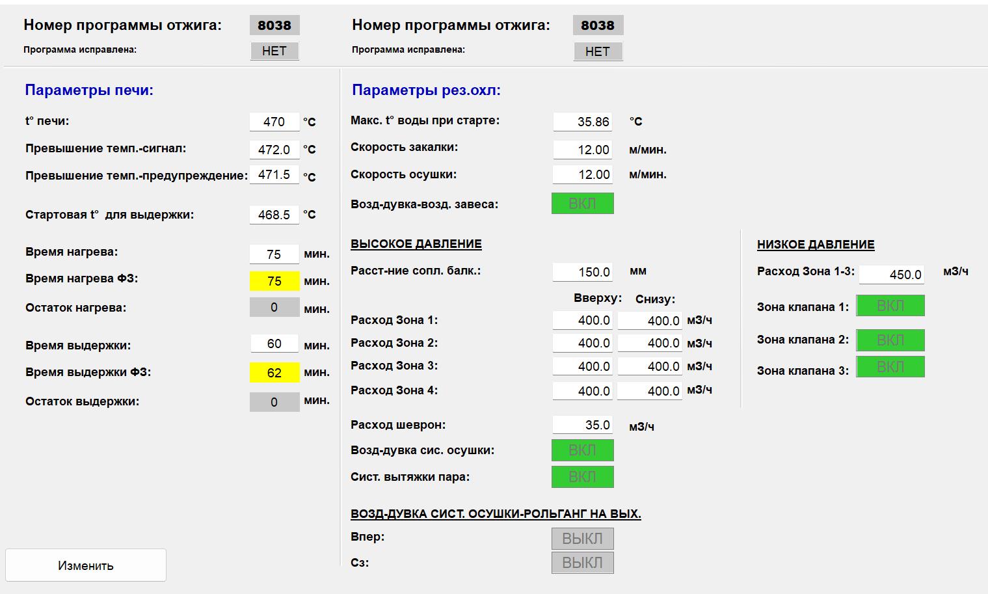Select the t° печи value field

(x=274, y=122)
